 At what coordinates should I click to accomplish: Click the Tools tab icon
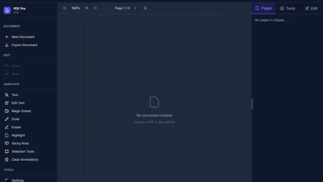coord(282,8)
